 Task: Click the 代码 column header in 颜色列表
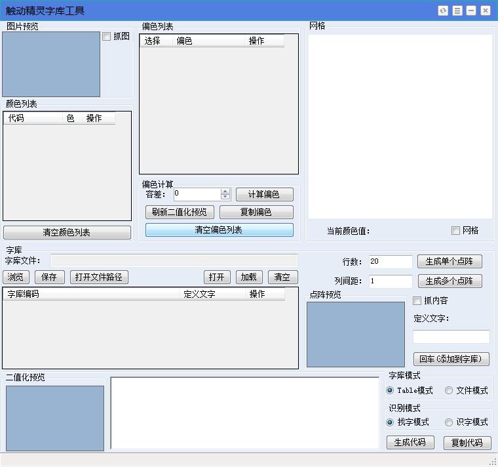tap(33, 118)
